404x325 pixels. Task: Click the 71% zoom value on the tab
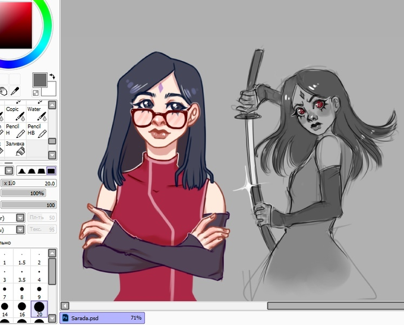click(x=136, y=318)
